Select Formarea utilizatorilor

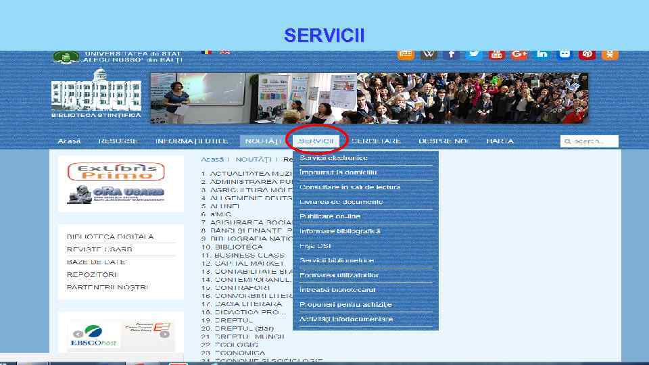click(339, 275)
